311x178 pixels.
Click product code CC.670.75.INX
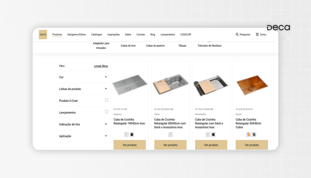(120, 109)
